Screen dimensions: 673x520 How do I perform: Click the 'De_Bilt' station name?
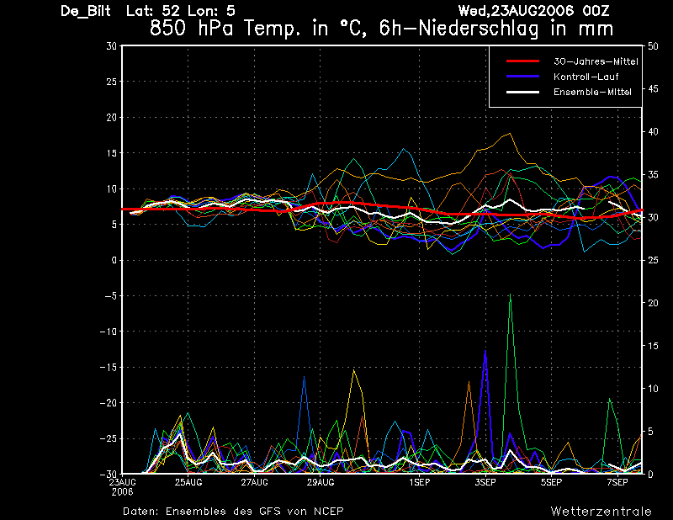tap(86, 11)
